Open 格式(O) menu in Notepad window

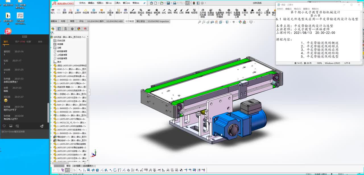pyautogui.click(x=297, y=9)
